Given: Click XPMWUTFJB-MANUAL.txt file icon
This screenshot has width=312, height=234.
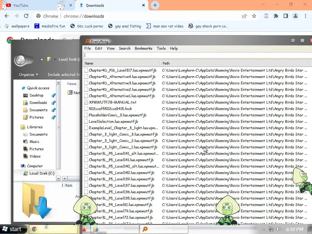Looking at the screenshot, I should [x=86, y=102].
